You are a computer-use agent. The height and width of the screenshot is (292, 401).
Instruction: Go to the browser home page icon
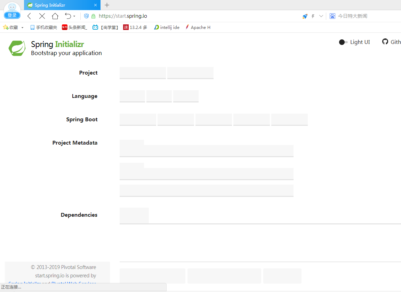click(x=55, y=16)
